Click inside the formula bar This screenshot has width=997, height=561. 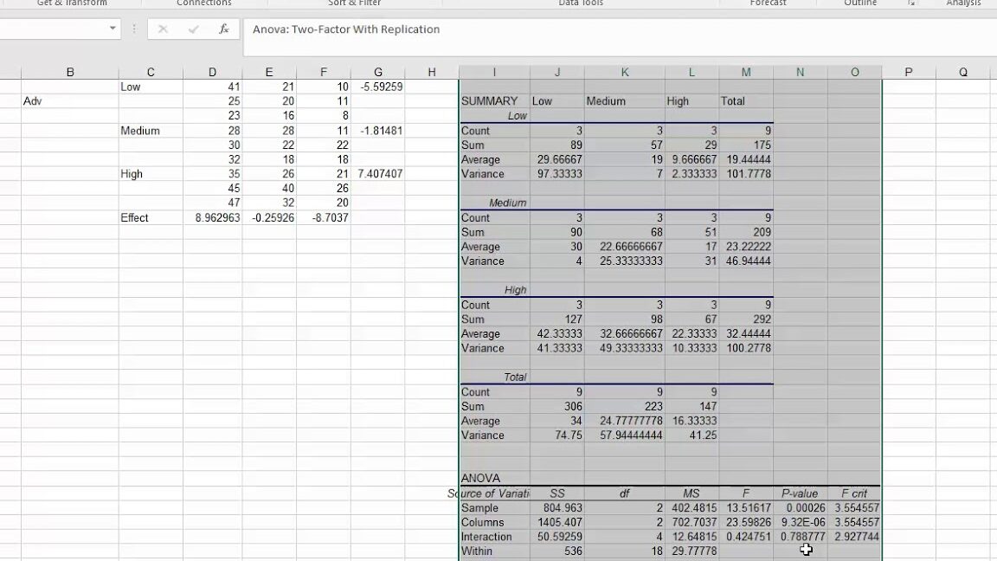pyautogui.click(x=433, y=29)
